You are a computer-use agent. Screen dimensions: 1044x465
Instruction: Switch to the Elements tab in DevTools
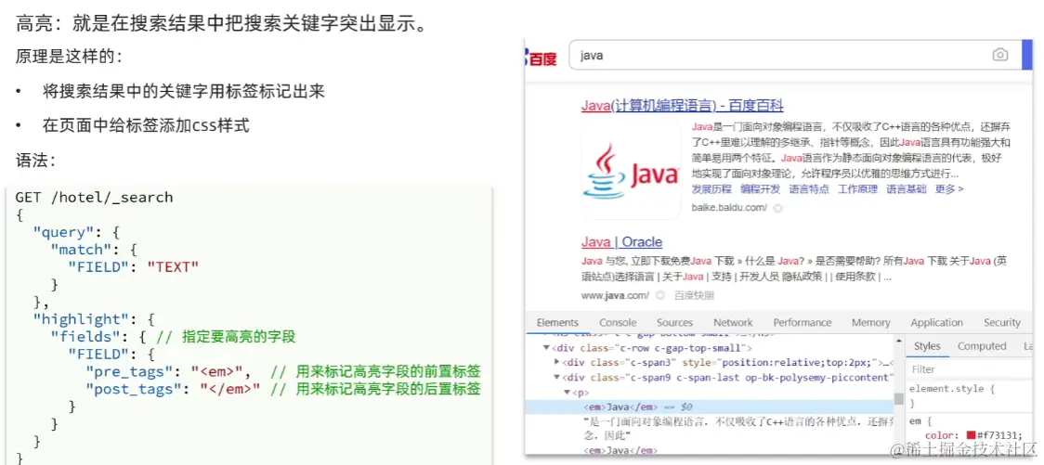point(557,322)
